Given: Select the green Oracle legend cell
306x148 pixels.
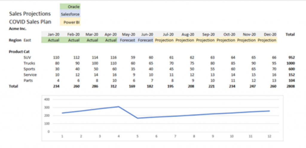Looking at the screenshot, I should (70, 7).
